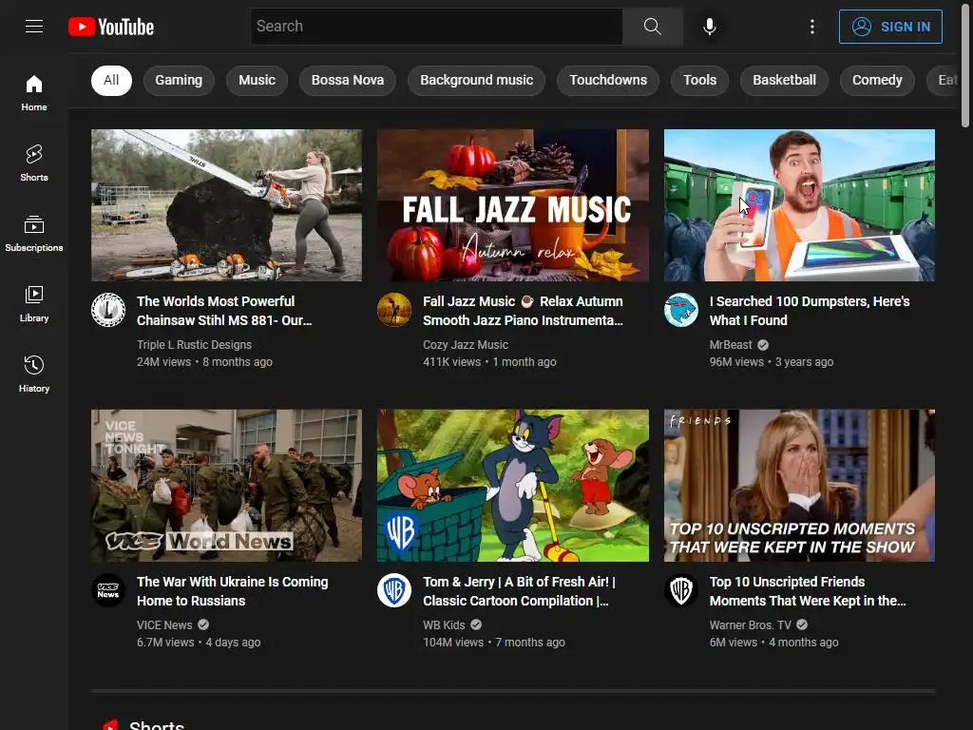Open the Tom & Jerry video thumbnail
973x730 pixels.
tap(513, 486)
